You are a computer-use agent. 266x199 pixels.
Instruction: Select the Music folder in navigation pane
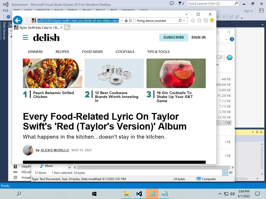click(47, 166)
